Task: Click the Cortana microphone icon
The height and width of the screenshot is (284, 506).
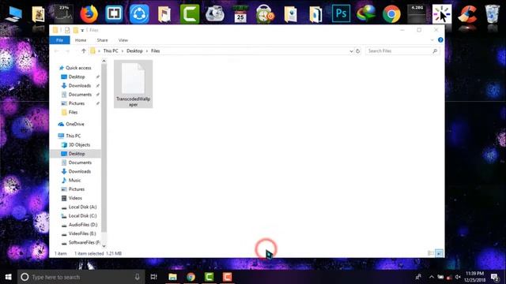Action: (137, 277)
